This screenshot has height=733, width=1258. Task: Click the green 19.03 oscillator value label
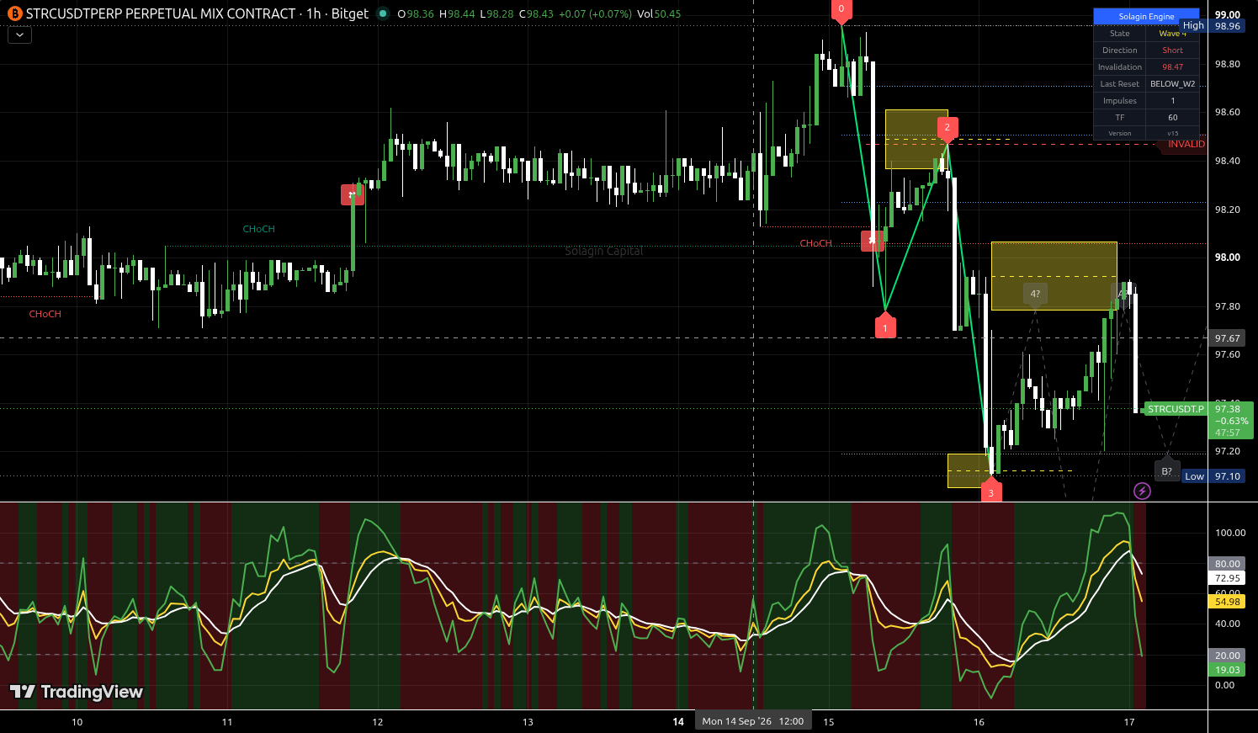click(x=1227, y=670)
